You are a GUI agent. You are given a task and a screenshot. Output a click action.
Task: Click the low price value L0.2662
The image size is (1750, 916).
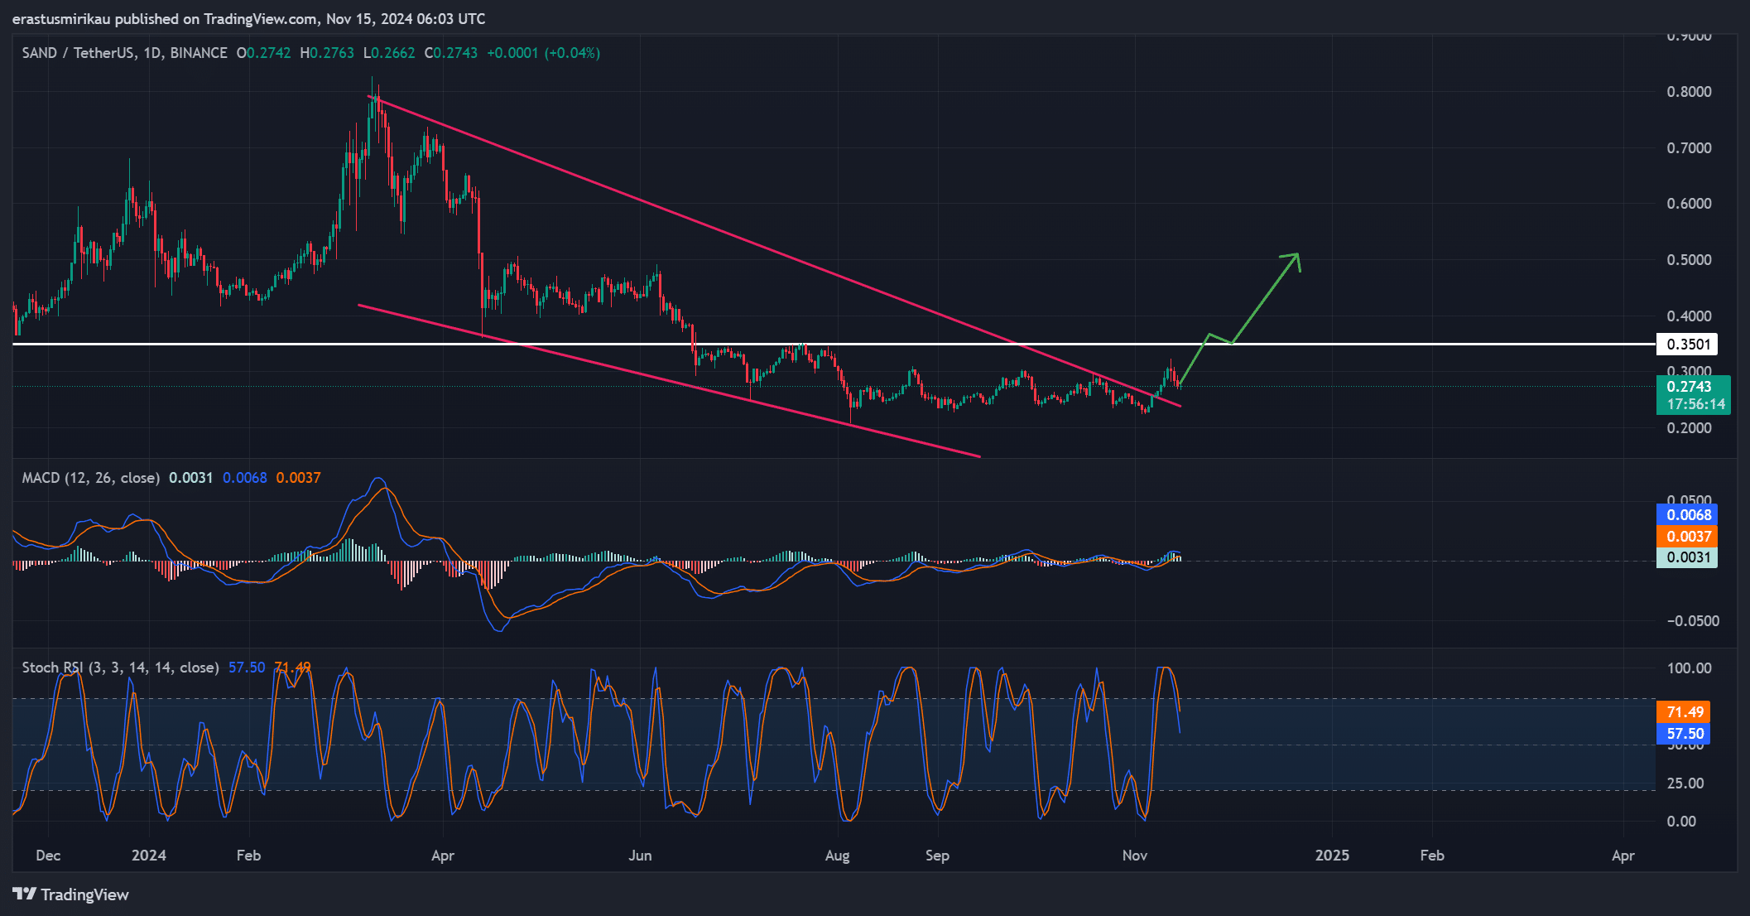[389, 53]
